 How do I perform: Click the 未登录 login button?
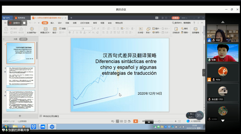coord(175,18)
